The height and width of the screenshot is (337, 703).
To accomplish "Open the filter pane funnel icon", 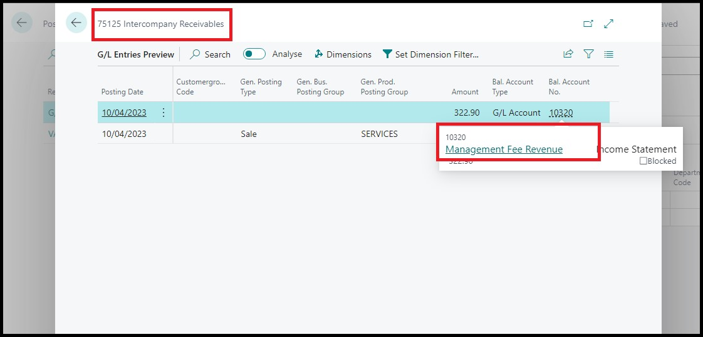I will [x=589, y=54].
